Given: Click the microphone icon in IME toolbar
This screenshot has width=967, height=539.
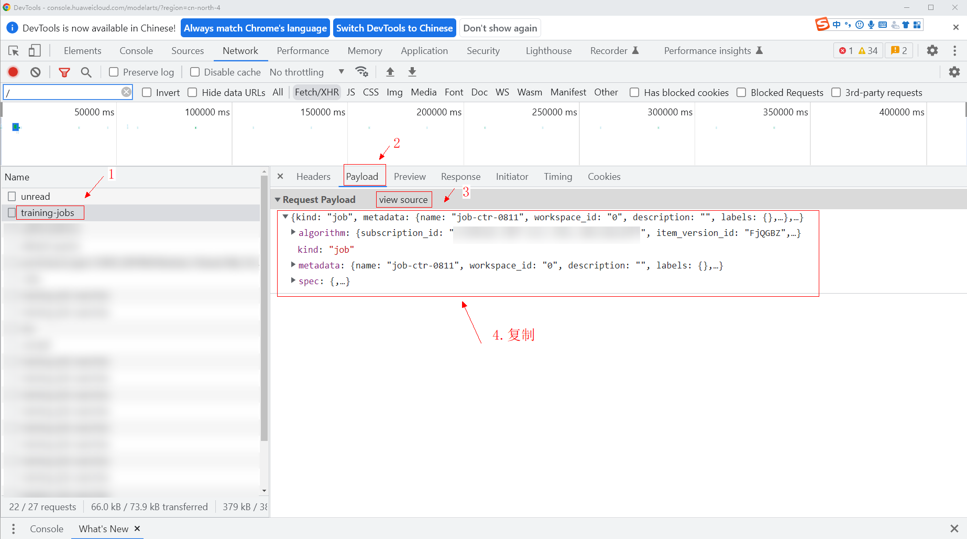Looking at the screenshot, I should [871, 25].
